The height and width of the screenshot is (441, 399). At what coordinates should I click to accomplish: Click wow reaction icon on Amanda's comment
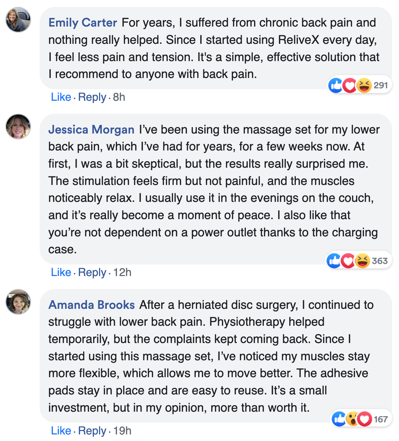[x=352, y=419]
